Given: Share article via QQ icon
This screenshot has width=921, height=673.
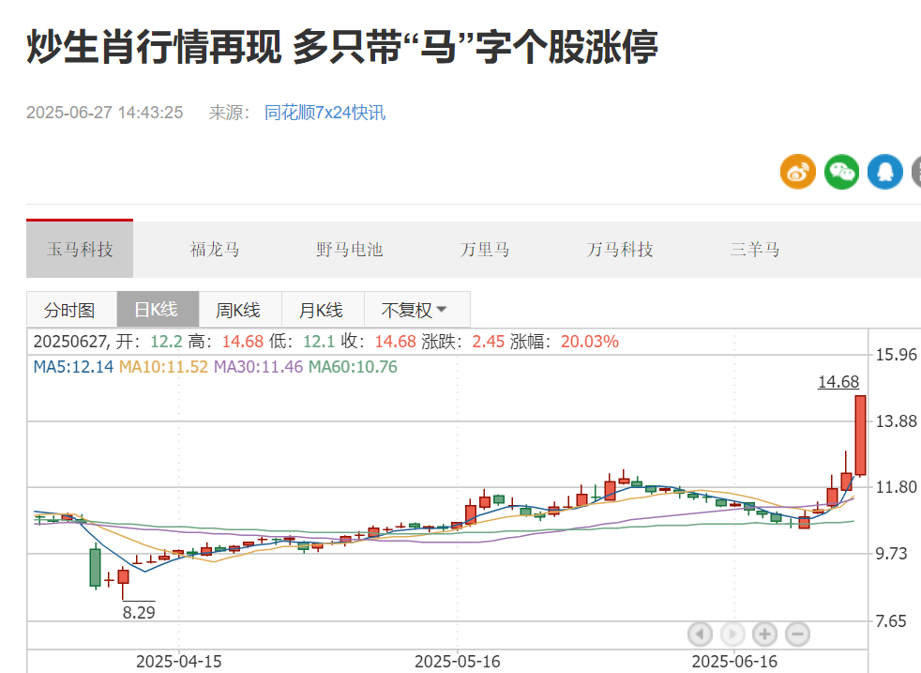Looking at the screenshot, I should coord(885,172).
